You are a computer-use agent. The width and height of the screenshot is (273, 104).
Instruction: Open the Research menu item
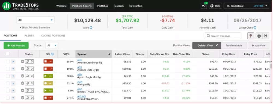[x=118, y=6]
